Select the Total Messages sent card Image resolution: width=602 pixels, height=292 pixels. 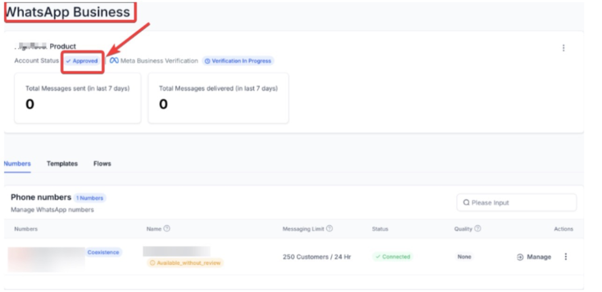point(77,98)
